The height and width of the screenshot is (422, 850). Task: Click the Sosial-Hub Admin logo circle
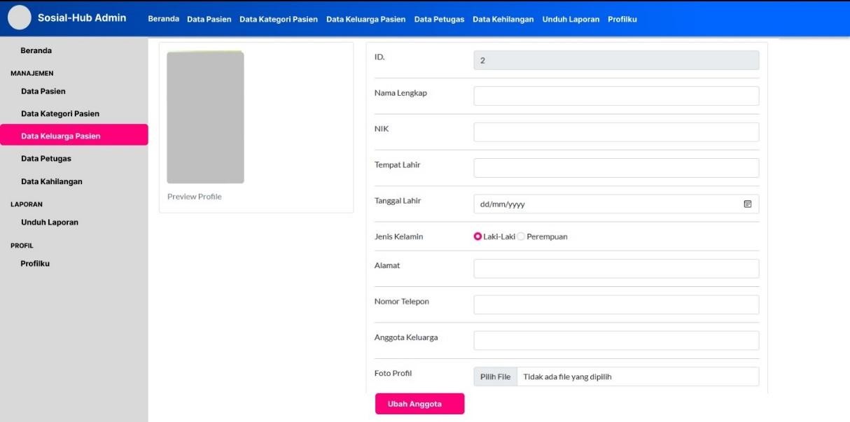coord(20,17)
